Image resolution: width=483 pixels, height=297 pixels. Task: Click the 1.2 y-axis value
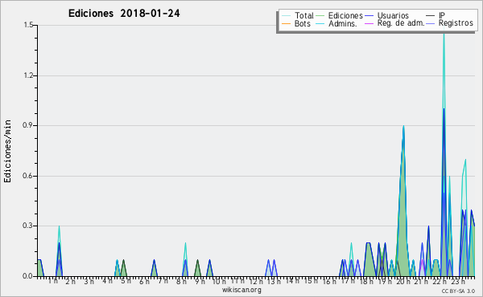(28, 75)
